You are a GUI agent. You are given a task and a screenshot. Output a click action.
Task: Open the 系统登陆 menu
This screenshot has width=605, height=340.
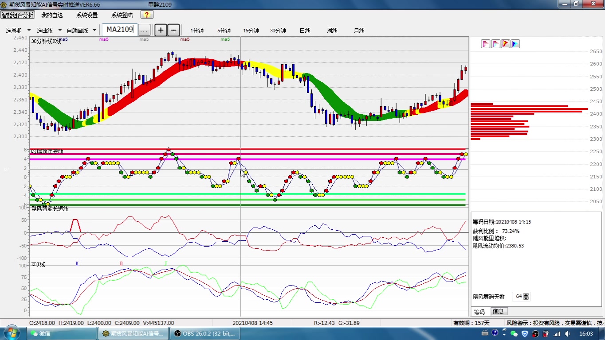122,15
